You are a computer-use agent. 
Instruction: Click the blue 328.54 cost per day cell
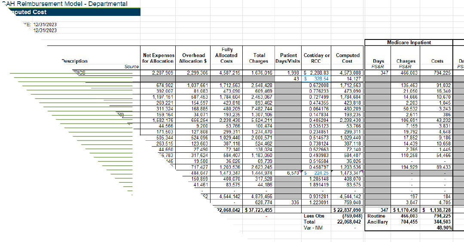tap(316, 79)
